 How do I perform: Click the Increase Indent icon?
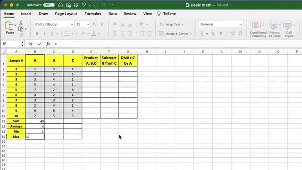(150, 34)
